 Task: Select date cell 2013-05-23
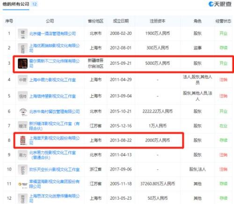click(121, 198)
